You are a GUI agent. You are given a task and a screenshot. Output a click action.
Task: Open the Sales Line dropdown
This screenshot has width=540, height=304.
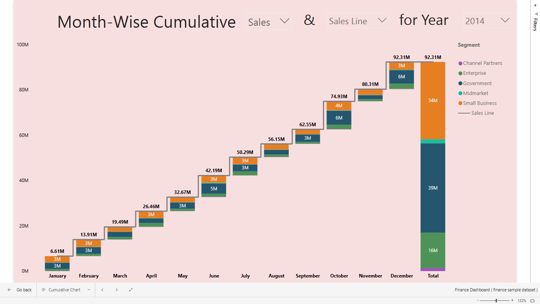pyautogui.click(x=357, y=21)
